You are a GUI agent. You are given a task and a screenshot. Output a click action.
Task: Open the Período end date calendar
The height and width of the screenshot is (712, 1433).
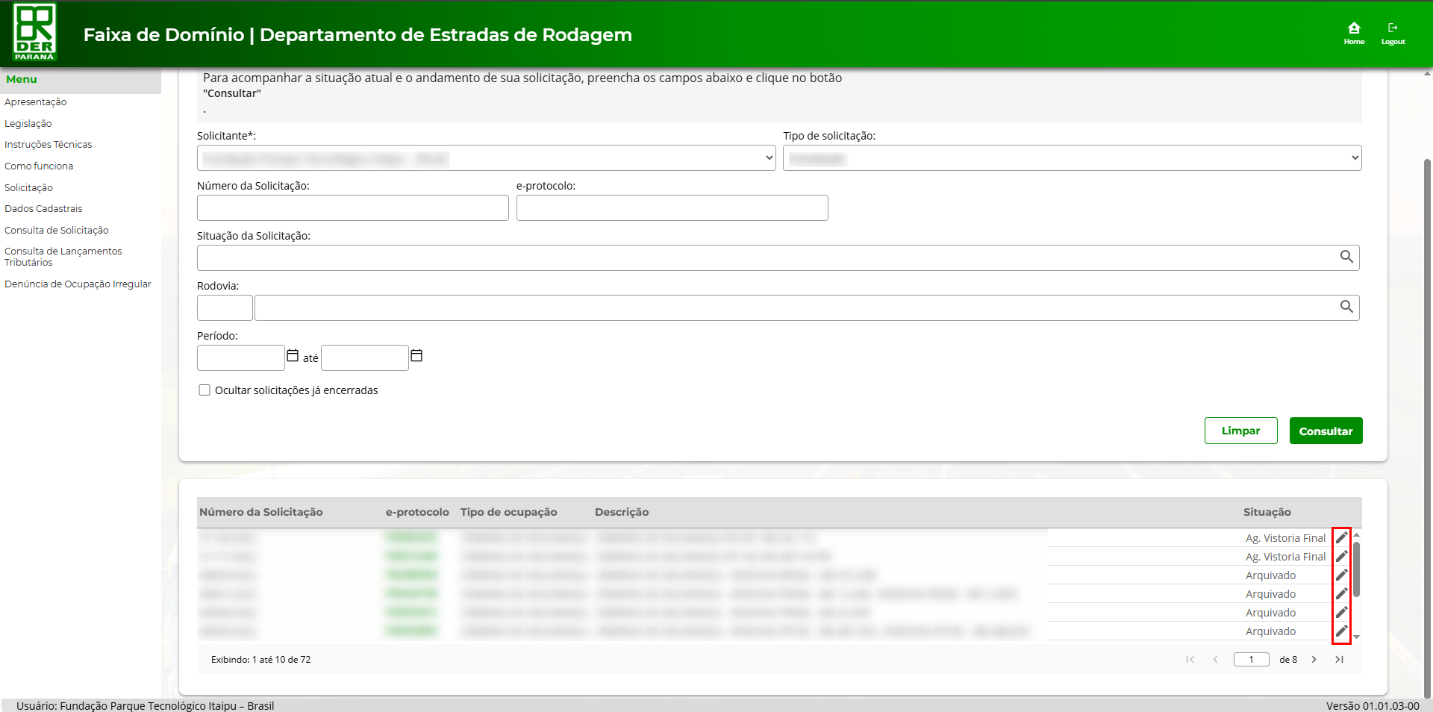pyautogui.click(x=416, y=356)
